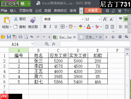Toggle underline formatting
Image resolution: width=131 pixels, height=99 pixels.
[x=56, y=27]
